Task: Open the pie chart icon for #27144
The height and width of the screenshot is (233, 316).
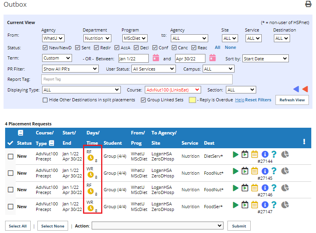Action: point(285,155)
